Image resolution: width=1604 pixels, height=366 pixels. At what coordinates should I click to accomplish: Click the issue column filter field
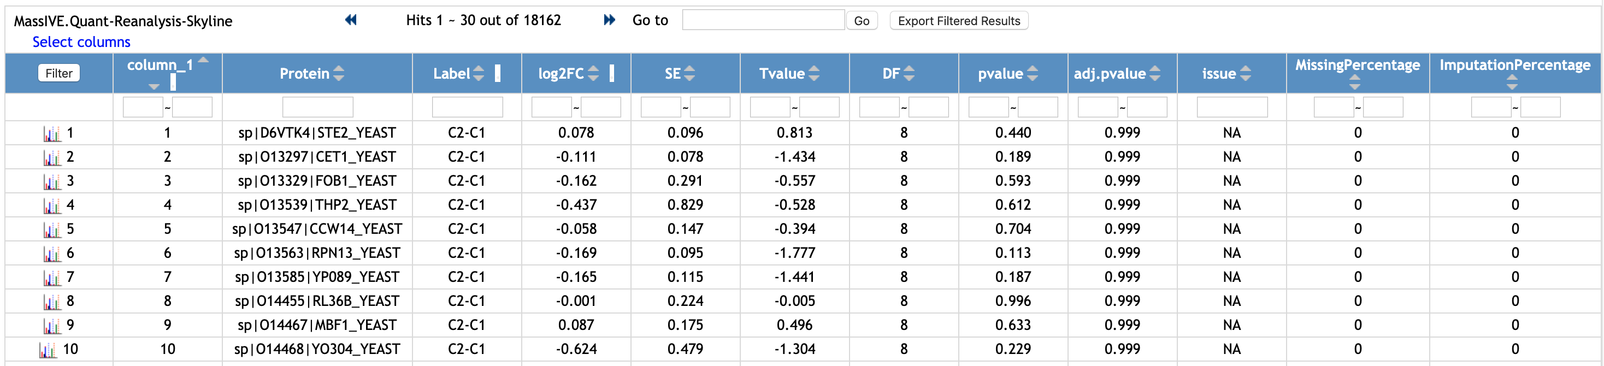pyautogui.click(x=1231, y=108)
